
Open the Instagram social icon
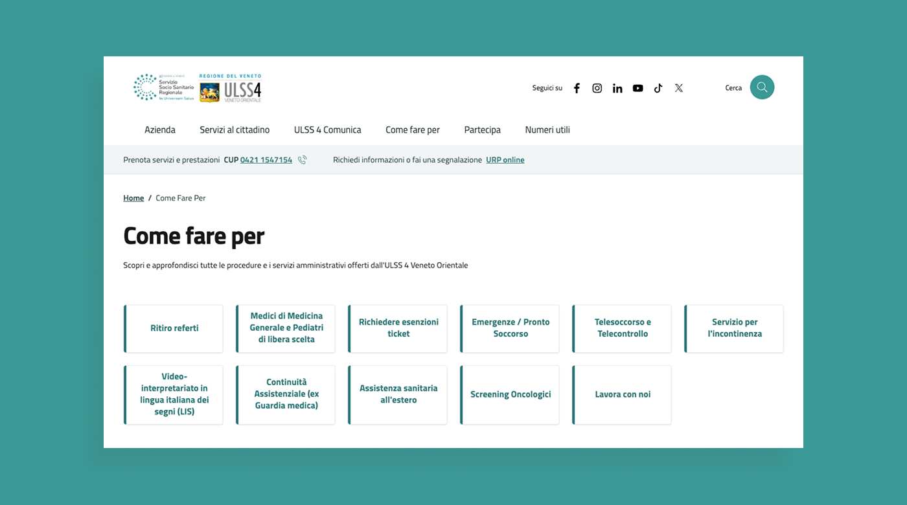597,88
